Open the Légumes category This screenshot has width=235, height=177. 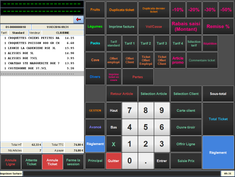click(95, 27)
